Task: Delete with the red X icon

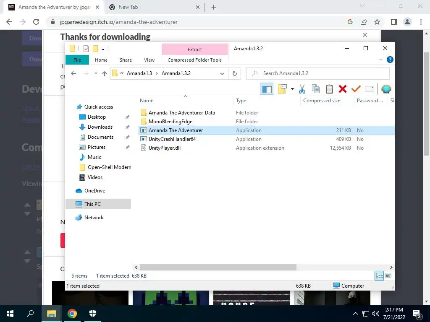Action: click(x=343, y=89)
